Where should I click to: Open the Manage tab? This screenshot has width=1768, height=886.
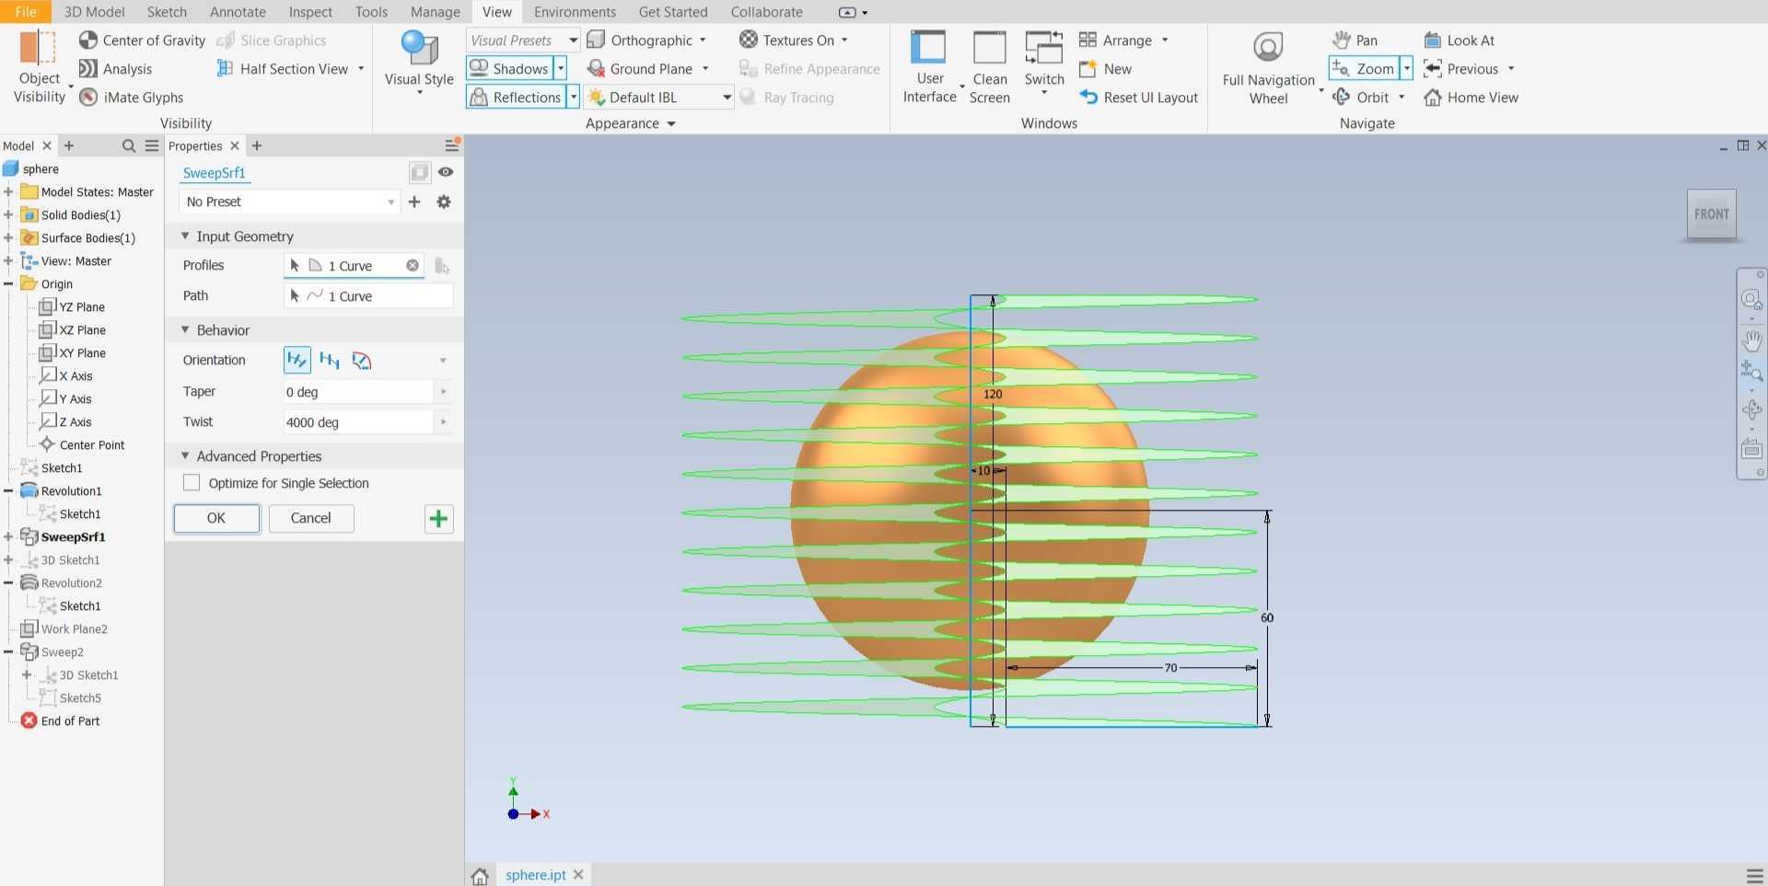coord(435,12)
